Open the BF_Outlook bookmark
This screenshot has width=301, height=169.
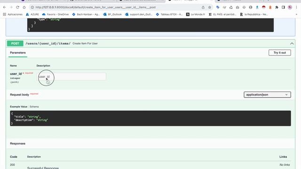pyautogui.click(x=112, y=15)
